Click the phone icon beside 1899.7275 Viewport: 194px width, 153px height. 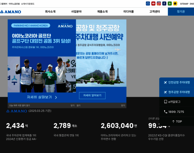coord(165,112)
